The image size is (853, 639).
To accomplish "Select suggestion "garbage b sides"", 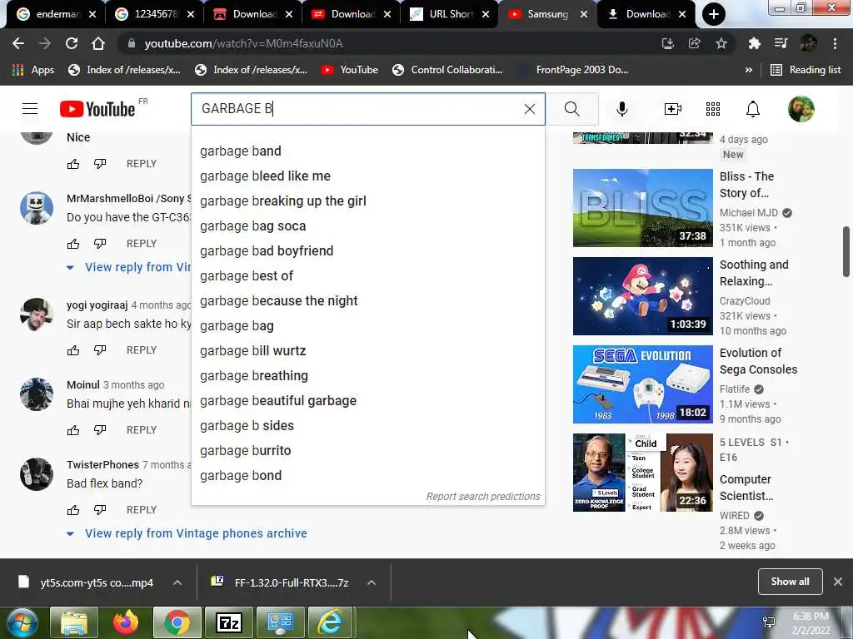I will coord(367,426).
